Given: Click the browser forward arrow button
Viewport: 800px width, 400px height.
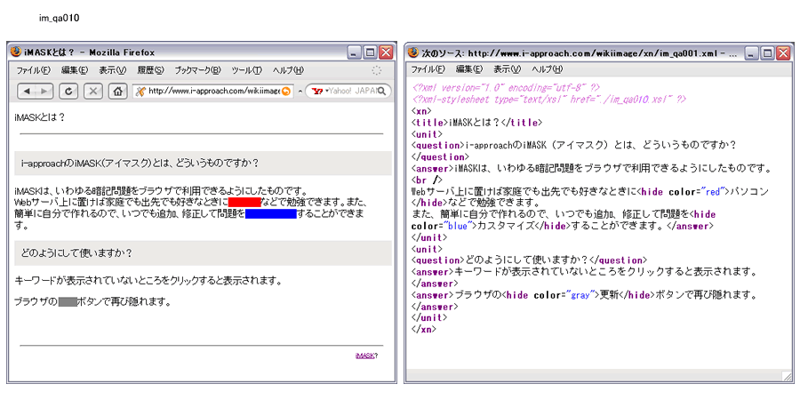Looking at the screenshot, I should pyautogui.click(x=43, y=91).
